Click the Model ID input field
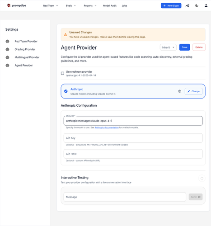 click(x=133, y=121)
